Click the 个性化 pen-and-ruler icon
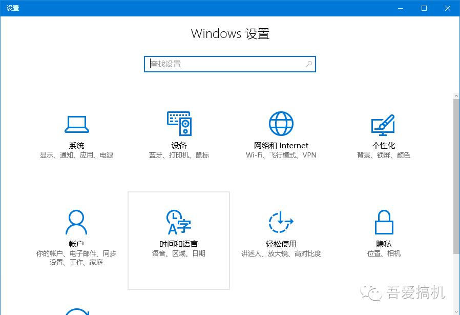The height and width of the screenshot is (315, 460). click(x=383, y=123)
